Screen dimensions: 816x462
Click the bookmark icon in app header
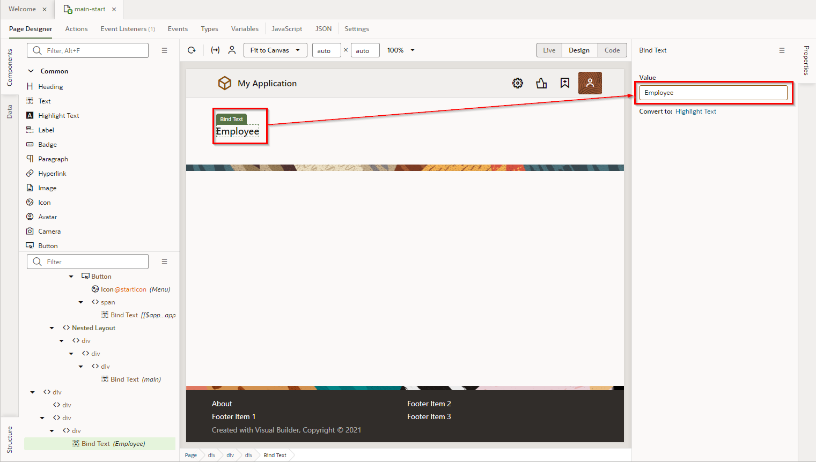tap(565, 83)
